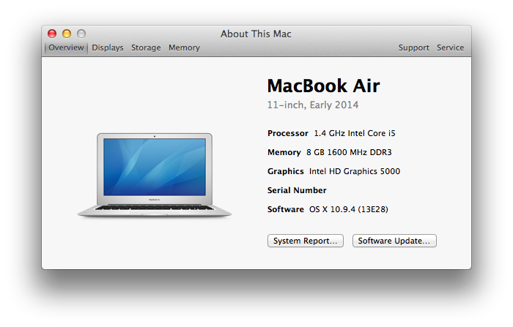Close the About This Mac window
Image resolution: width=513 pixels, height=327 pixels.
(52, 34)
